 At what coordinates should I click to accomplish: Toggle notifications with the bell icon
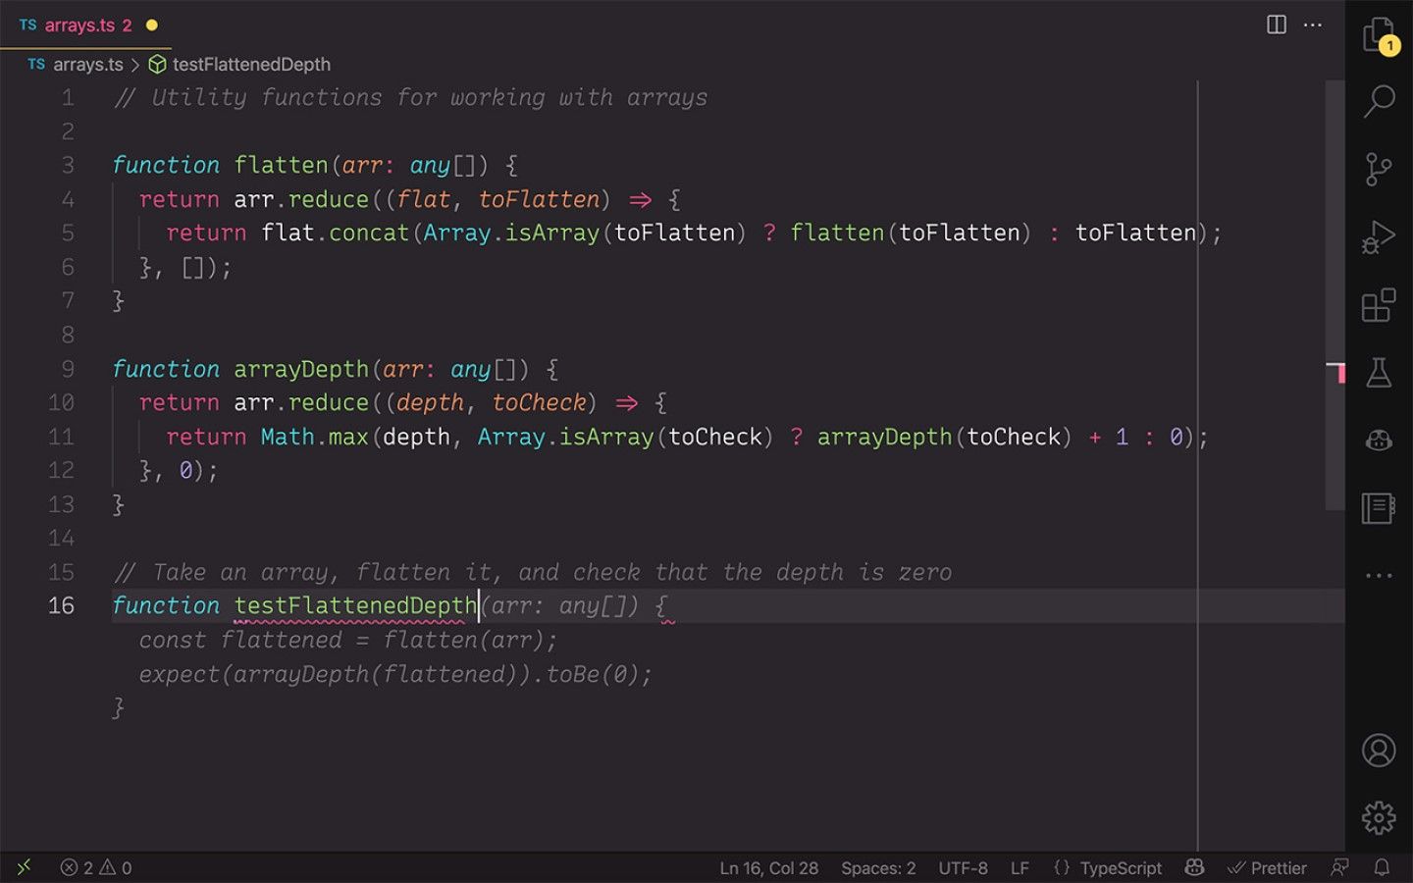[x=1382, y=868]
